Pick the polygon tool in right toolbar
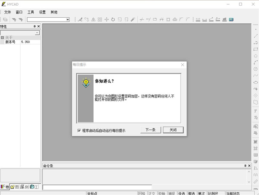Image resolution: width=259 pixels, height=195 pixels. 256,56
